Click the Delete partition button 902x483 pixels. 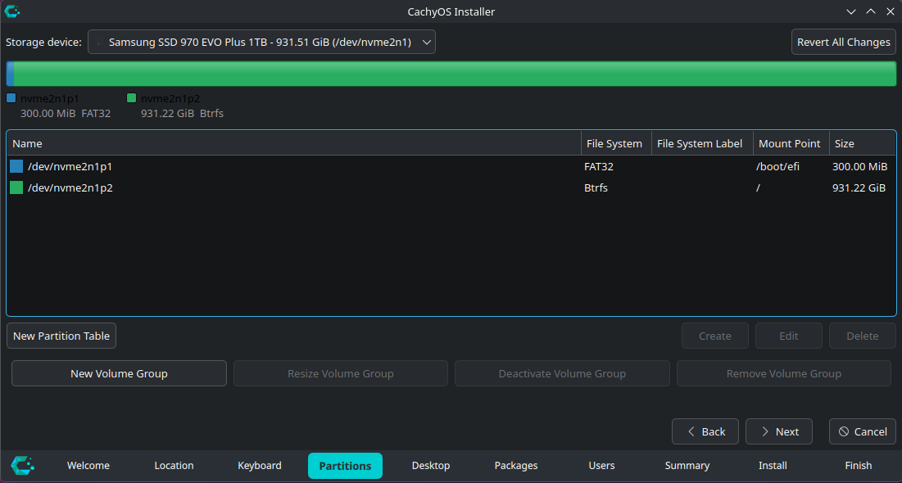tap(863, 336)
